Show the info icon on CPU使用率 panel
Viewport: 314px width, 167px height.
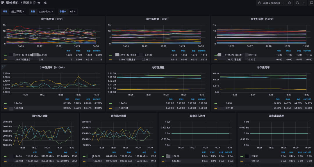coord(3,66)
